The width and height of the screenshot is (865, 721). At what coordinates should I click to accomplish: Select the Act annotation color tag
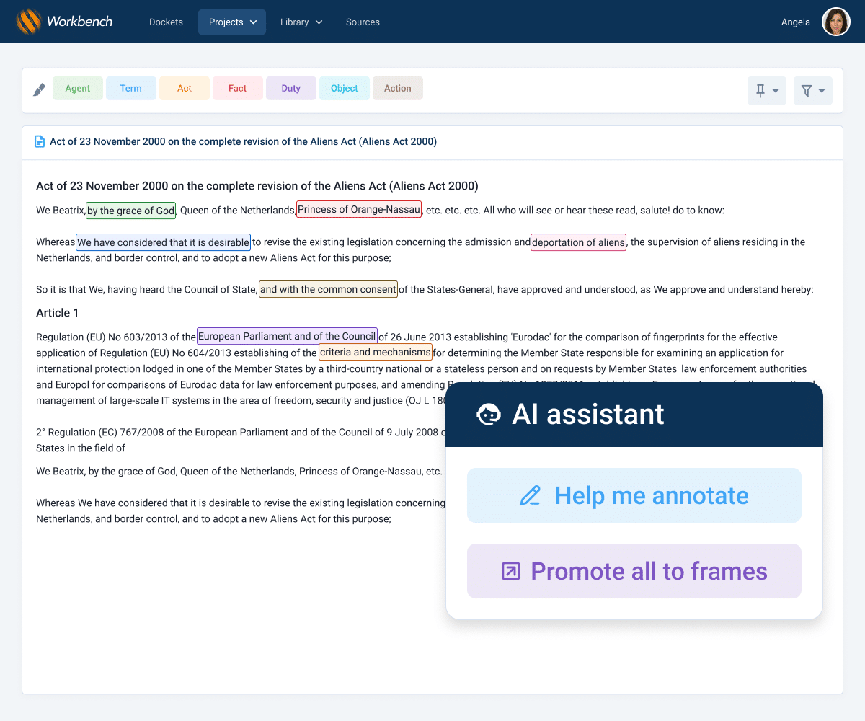click(x=185, y=89)
